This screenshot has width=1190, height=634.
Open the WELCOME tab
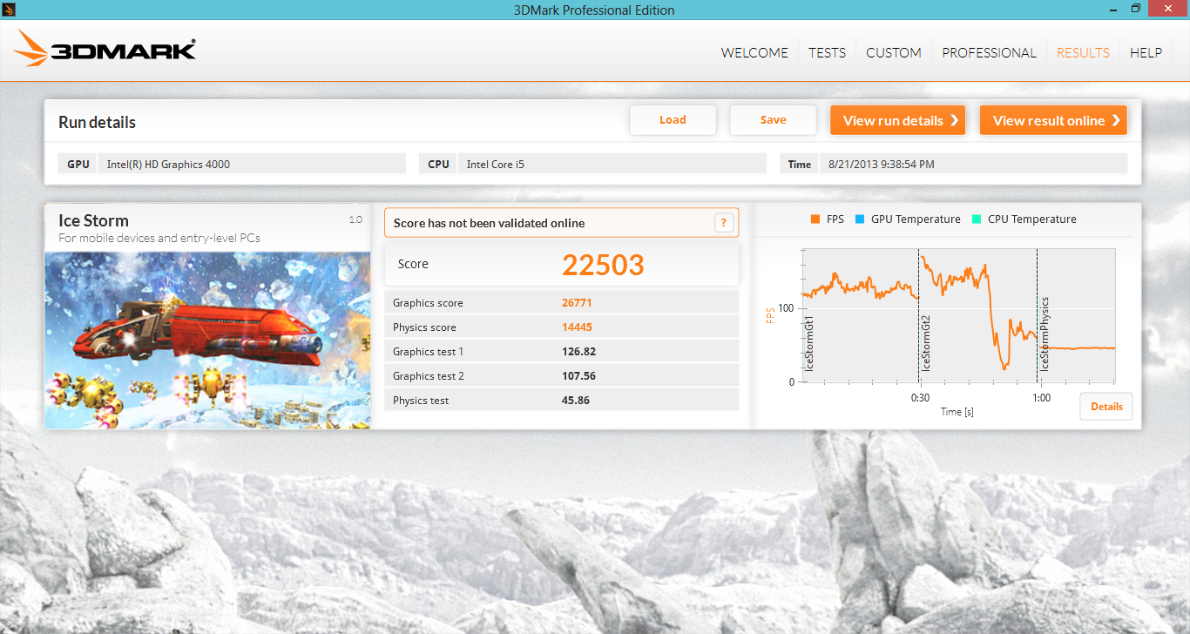(754, 52)
